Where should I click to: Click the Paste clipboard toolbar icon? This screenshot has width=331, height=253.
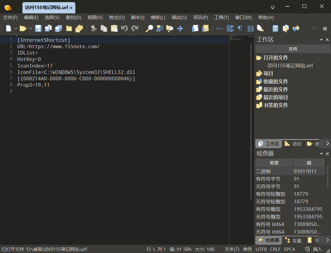(114, 28)
